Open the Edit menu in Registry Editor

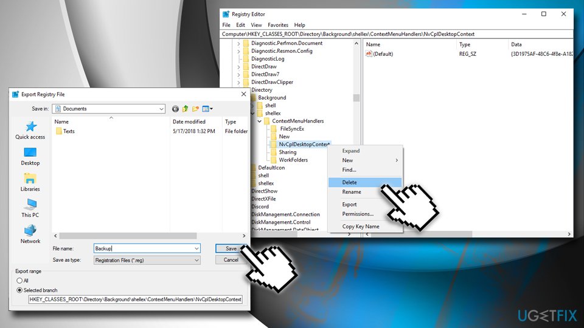(241, 25)
